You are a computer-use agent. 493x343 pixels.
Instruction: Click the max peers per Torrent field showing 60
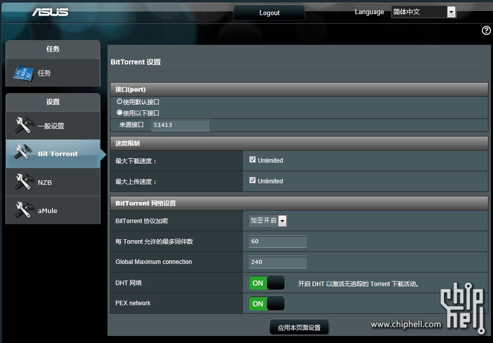[x=278, y=241]
